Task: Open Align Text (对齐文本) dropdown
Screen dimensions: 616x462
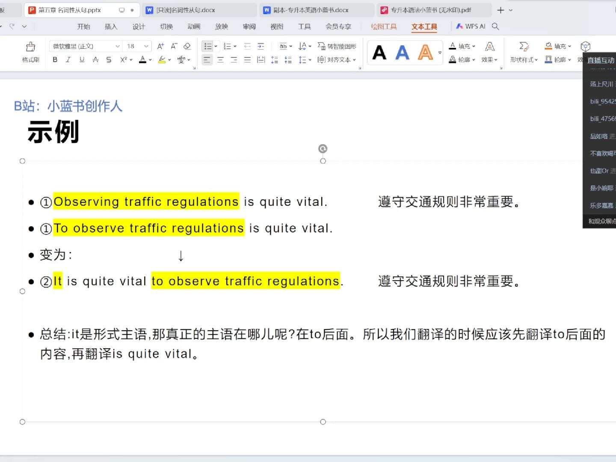Action: click(337, 60)
